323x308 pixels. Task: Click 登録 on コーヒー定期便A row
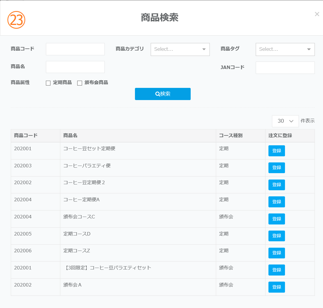(x=277, y=202)
